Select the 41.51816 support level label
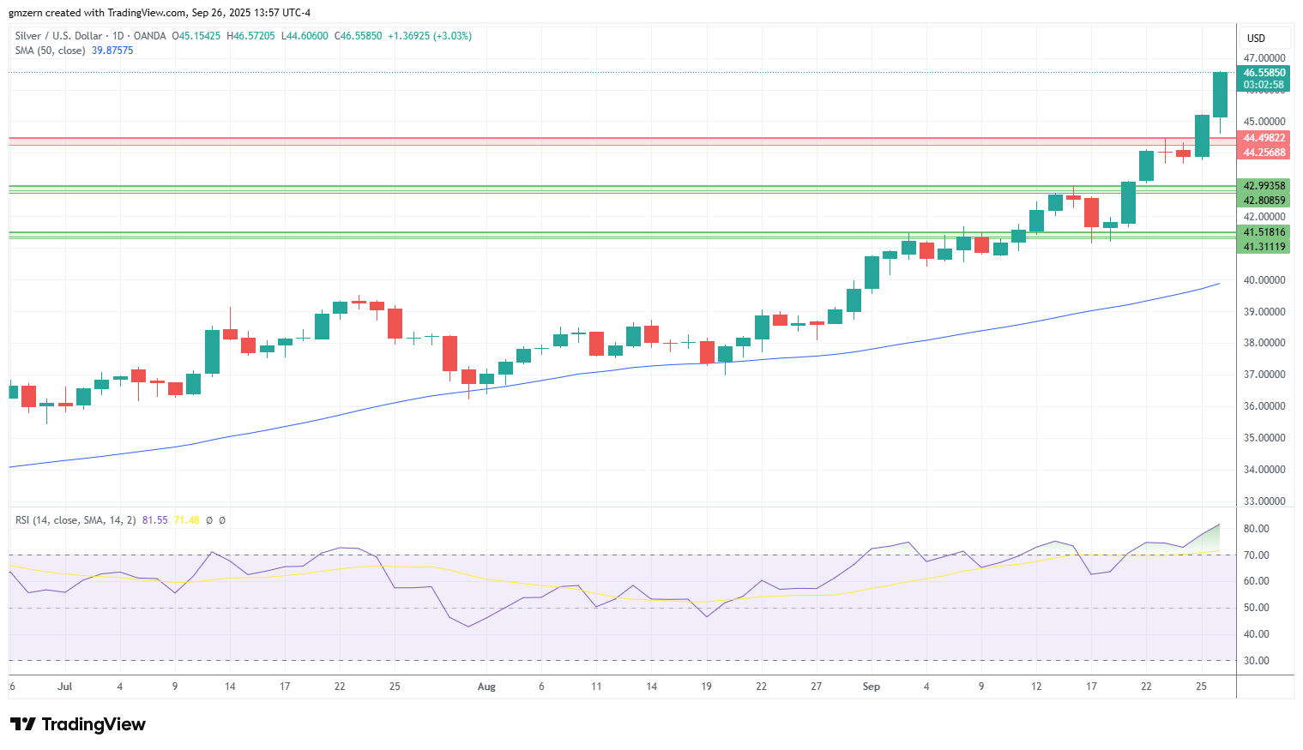 pos(1264,232)
